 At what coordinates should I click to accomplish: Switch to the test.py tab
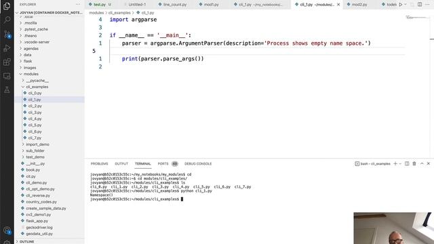pos(100,5)
